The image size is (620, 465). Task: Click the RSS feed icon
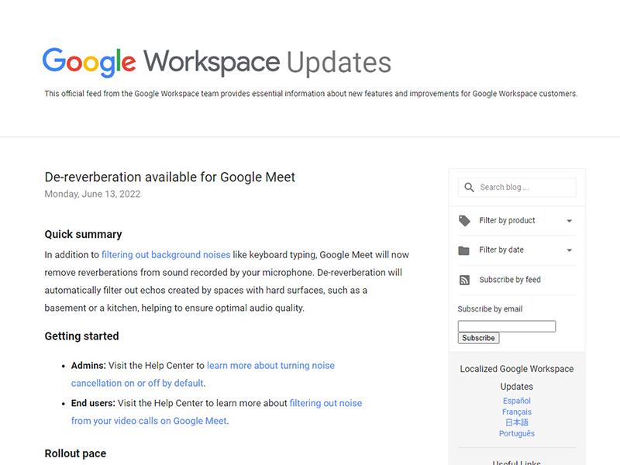pyautogui.click(x=464, y=280)
